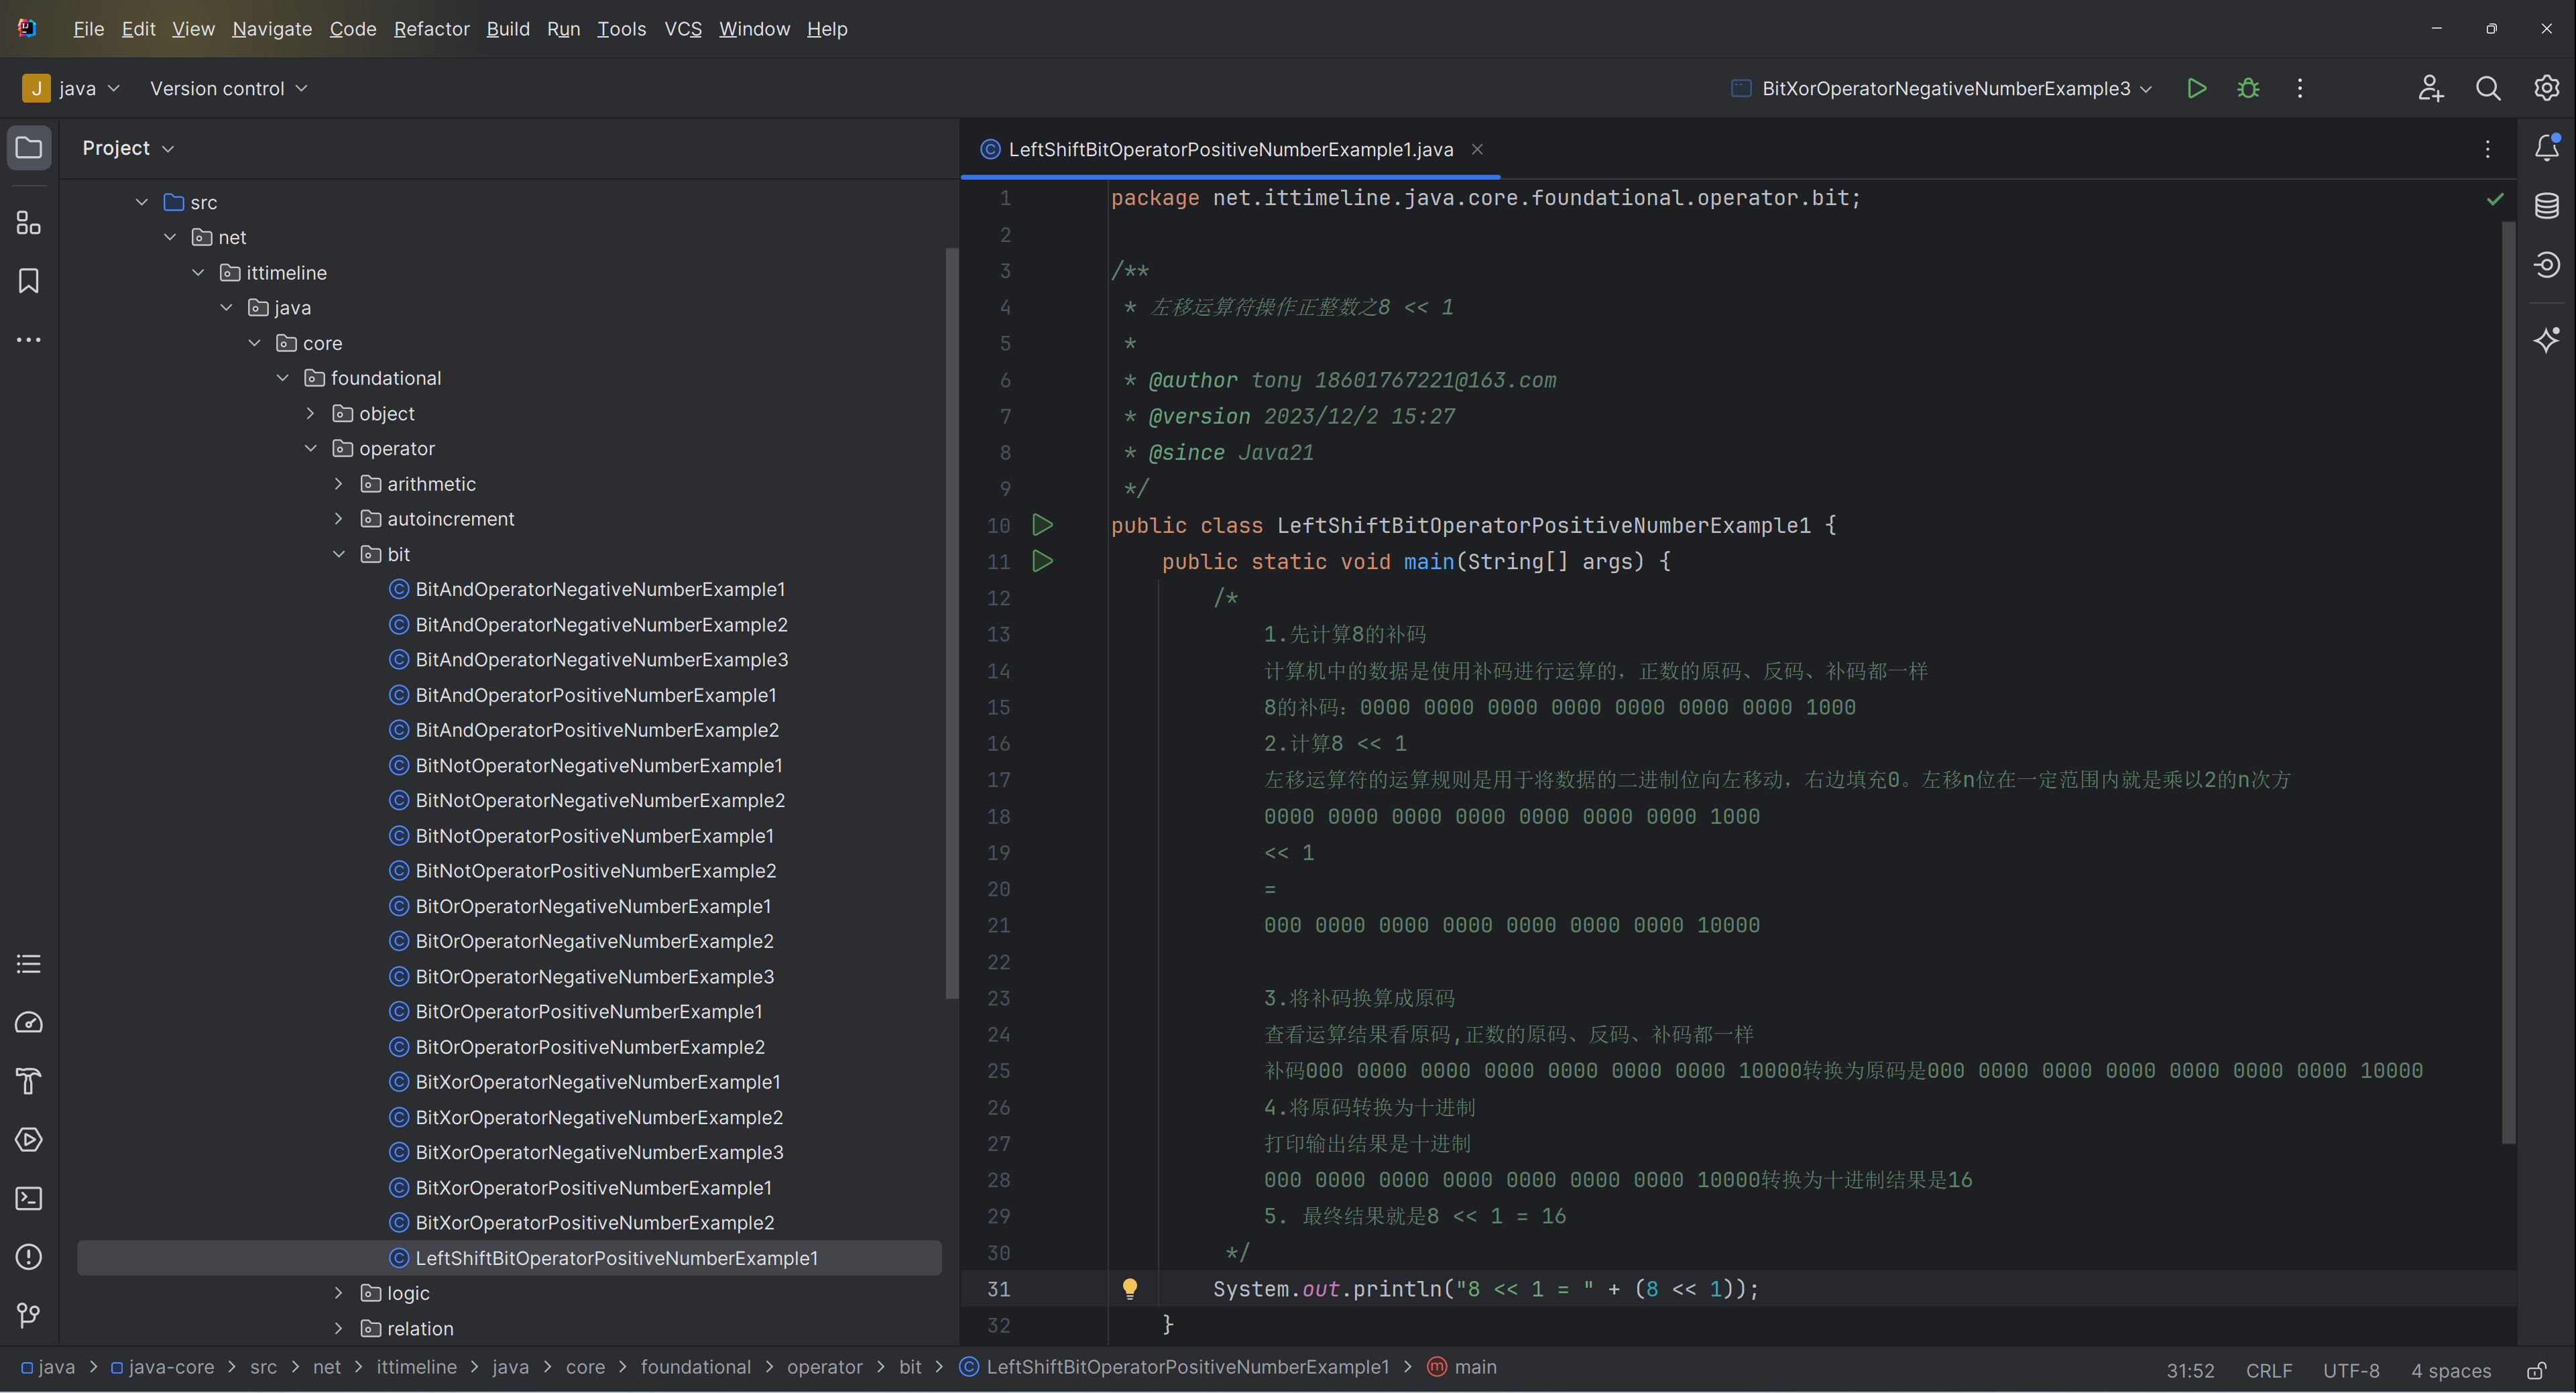Close the LeftShiftBitOperatorPositiveNumberExample1.java tab
Screen dimensions: 2576x1393
pos(1477,149)
